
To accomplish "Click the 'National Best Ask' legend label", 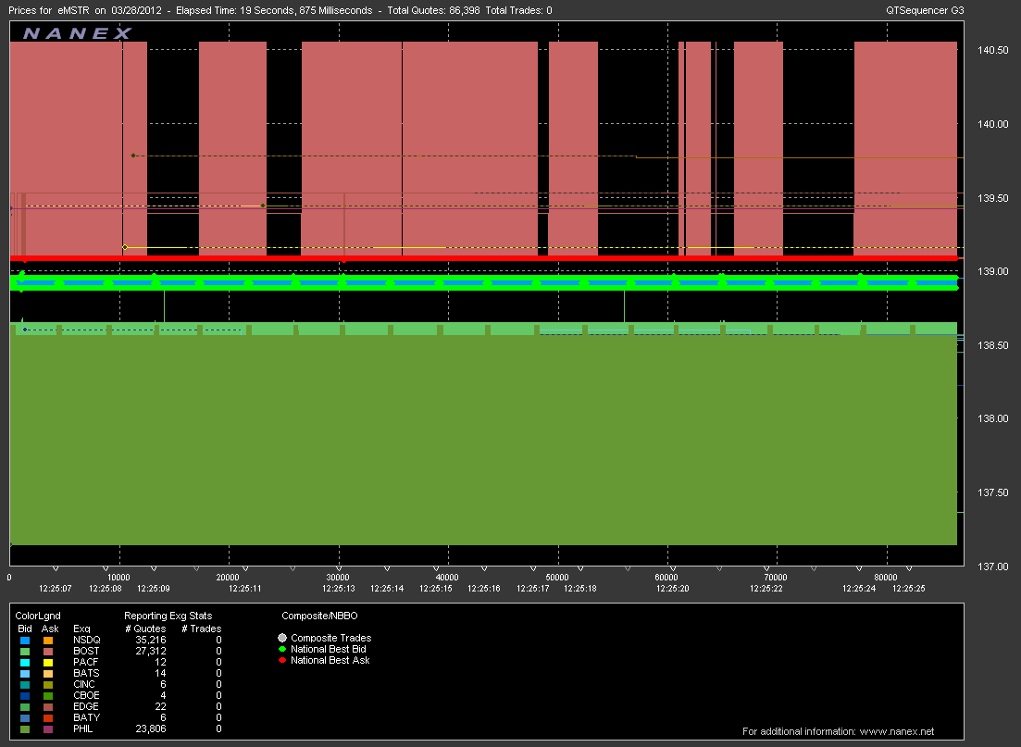I will (330, 660).
